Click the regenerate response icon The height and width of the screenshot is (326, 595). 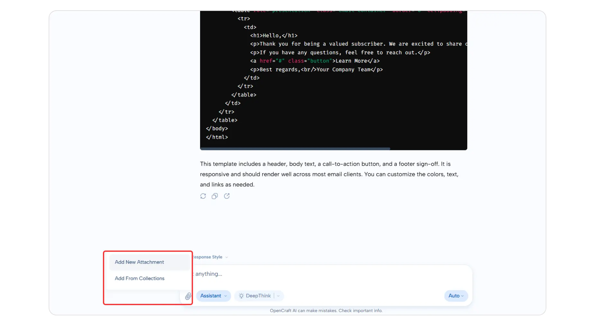203,196
